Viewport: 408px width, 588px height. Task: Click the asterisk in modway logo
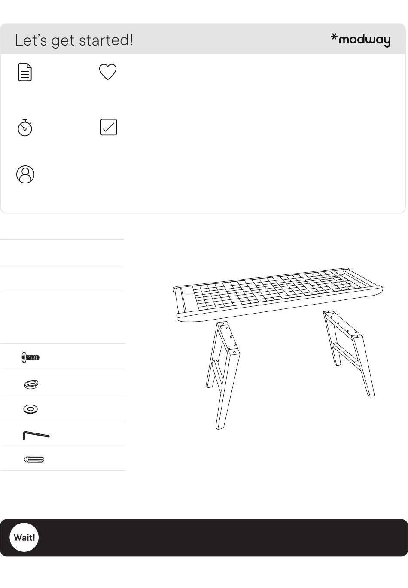tap(334, 37)
